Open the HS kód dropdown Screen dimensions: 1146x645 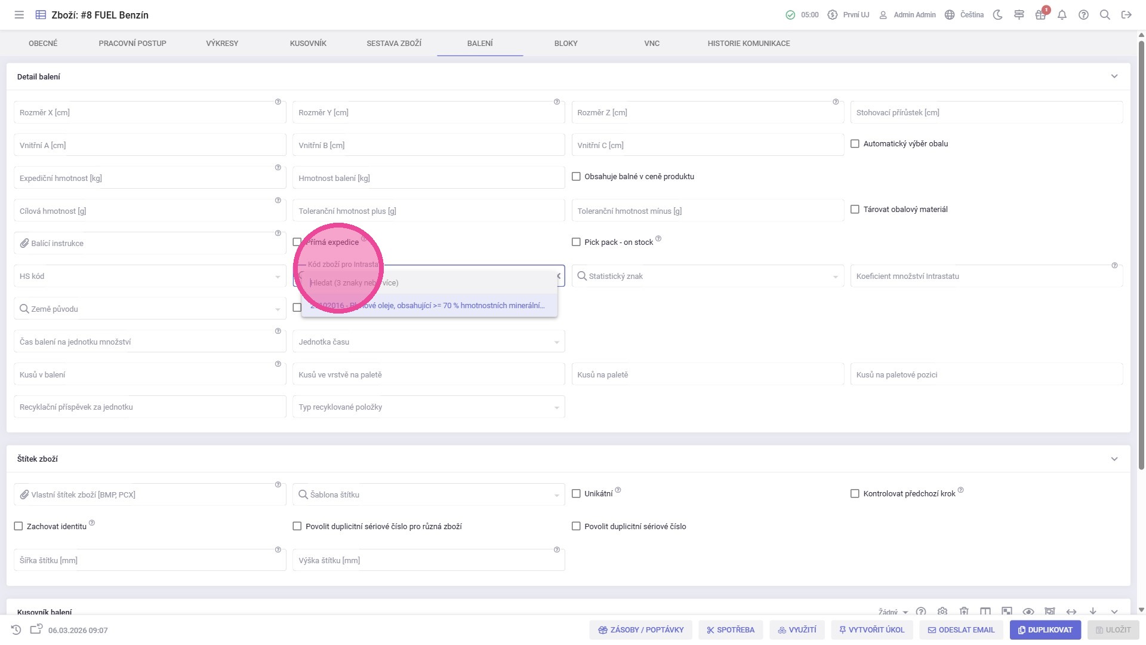[149, 277]
